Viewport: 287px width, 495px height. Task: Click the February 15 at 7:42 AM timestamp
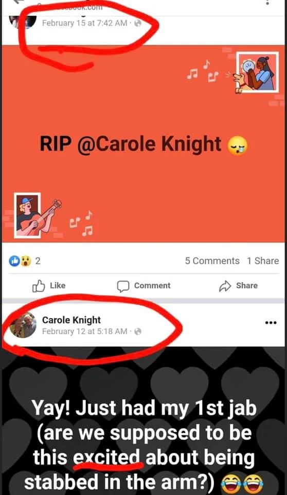click(84, 23)
